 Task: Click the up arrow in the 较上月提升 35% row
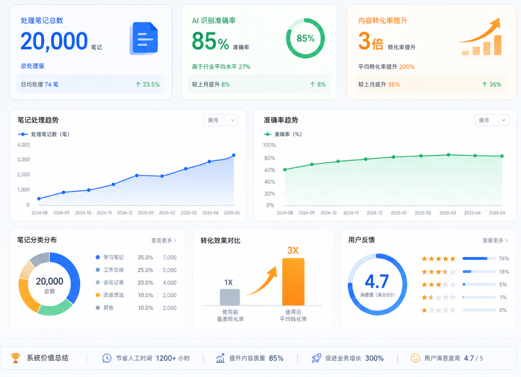click(x=485, y=84)
